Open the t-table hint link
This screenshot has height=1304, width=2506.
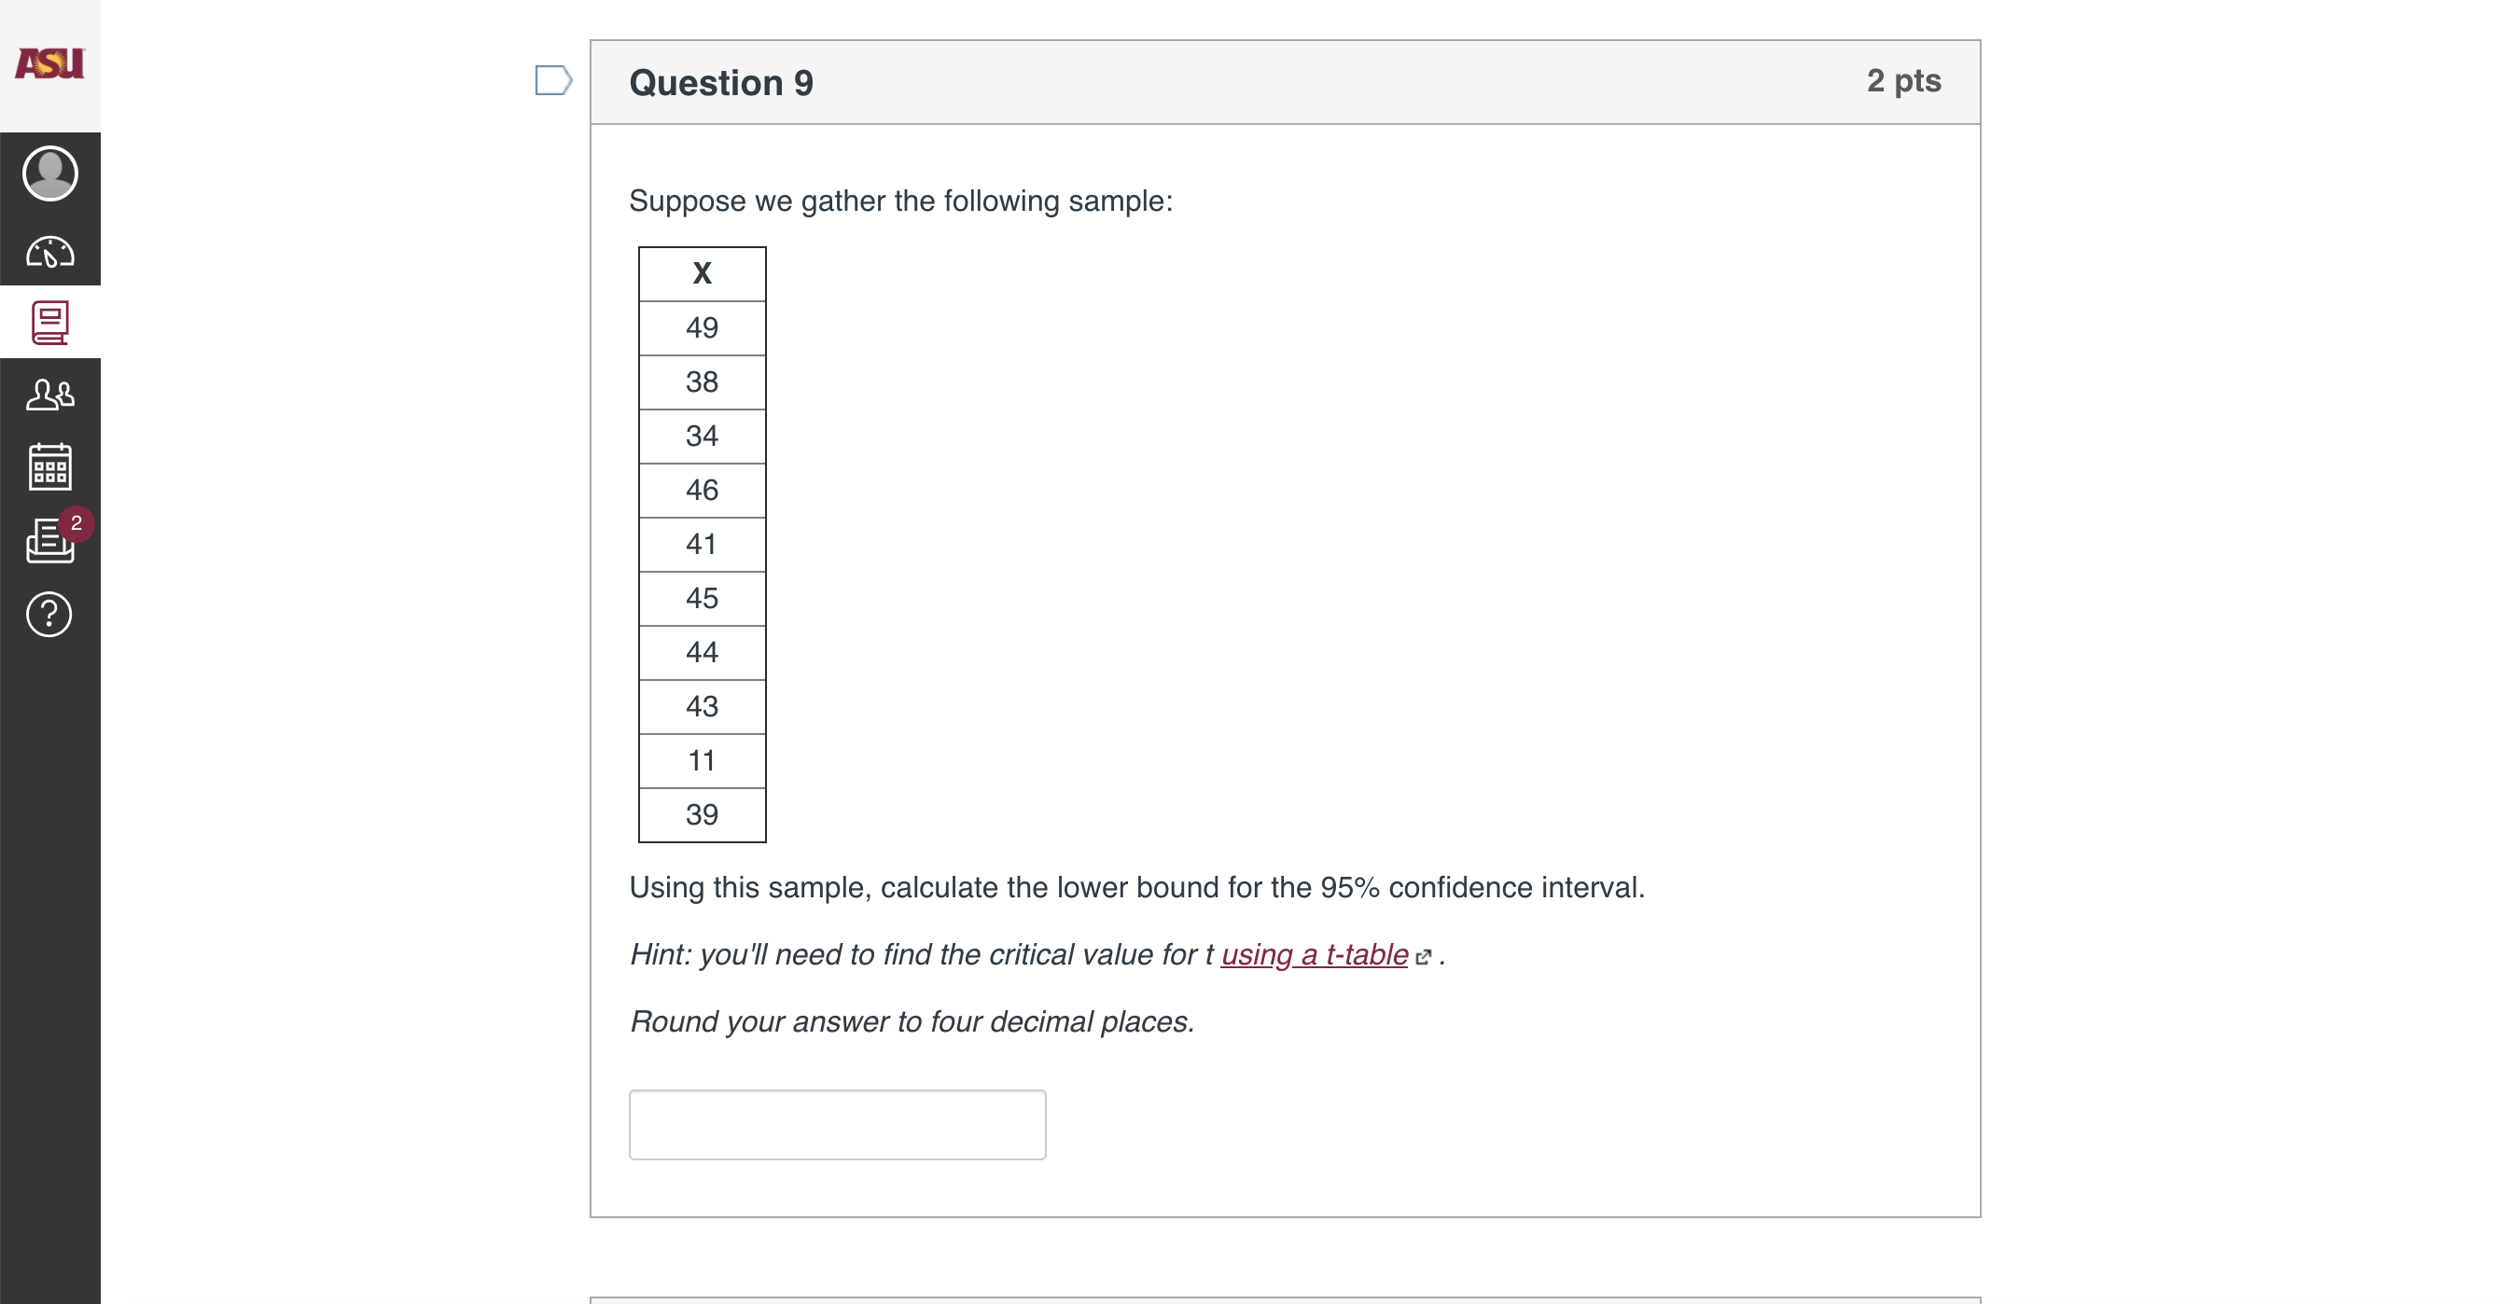1314,955
